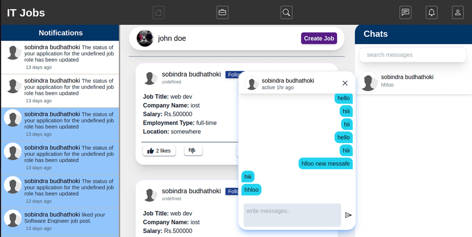
Task: Open the briefcase jobs icon
Action: coord(222,13)
